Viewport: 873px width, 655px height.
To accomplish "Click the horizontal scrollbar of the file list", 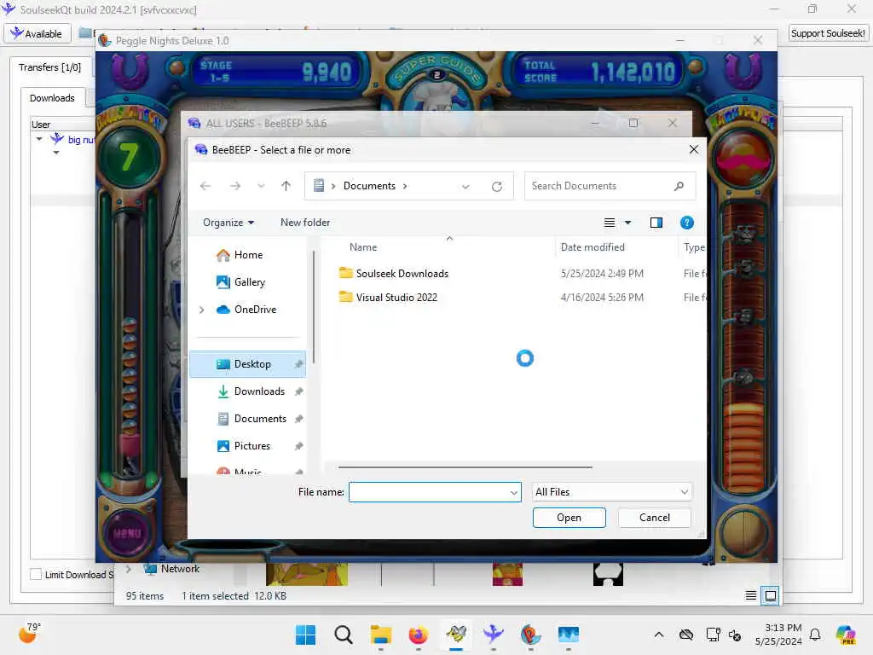I will click(x=465, y=467).
